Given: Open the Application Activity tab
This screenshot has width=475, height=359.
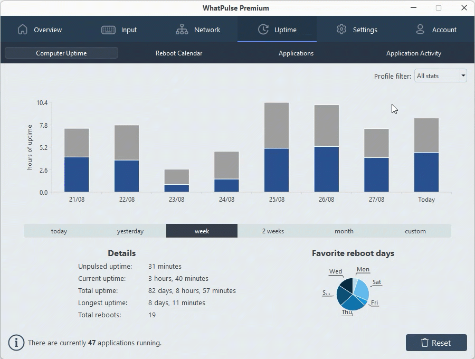Looking at the screenshot, I should click(x=413, y=53).
